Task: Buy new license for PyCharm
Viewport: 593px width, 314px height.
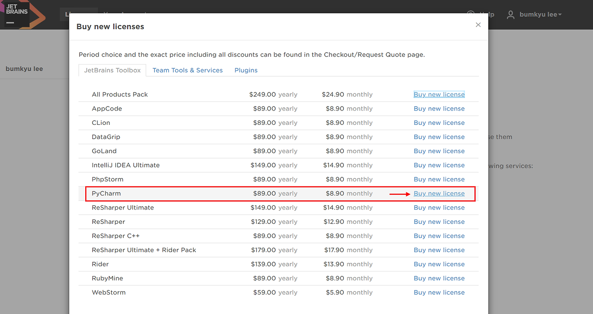Action: [x=439, y=193]
